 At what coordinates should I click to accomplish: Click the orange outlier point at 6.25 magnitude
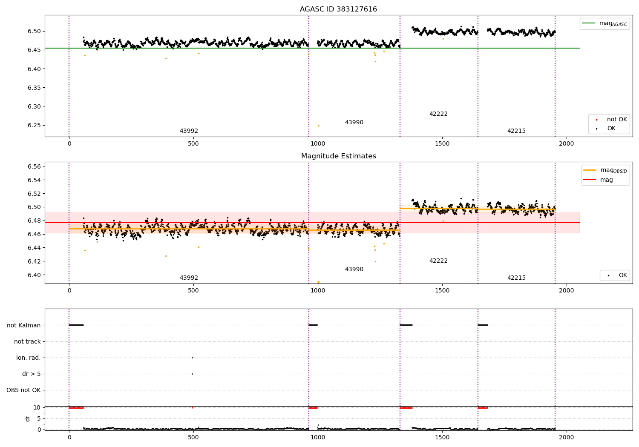tap(318, 126)
